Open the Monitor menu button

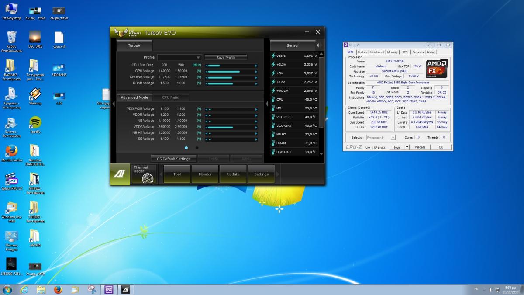[x=205, y=174]
